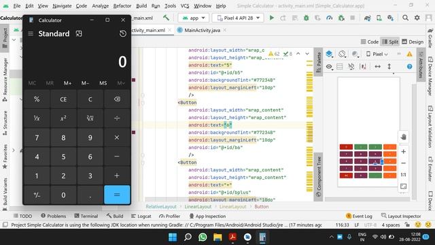The image size is (435, 245).
Task: Open Pixel device selector in design toolbar
Action: pos(377,54)
